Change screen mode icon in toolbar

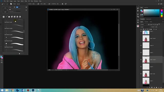pos(2,62)
